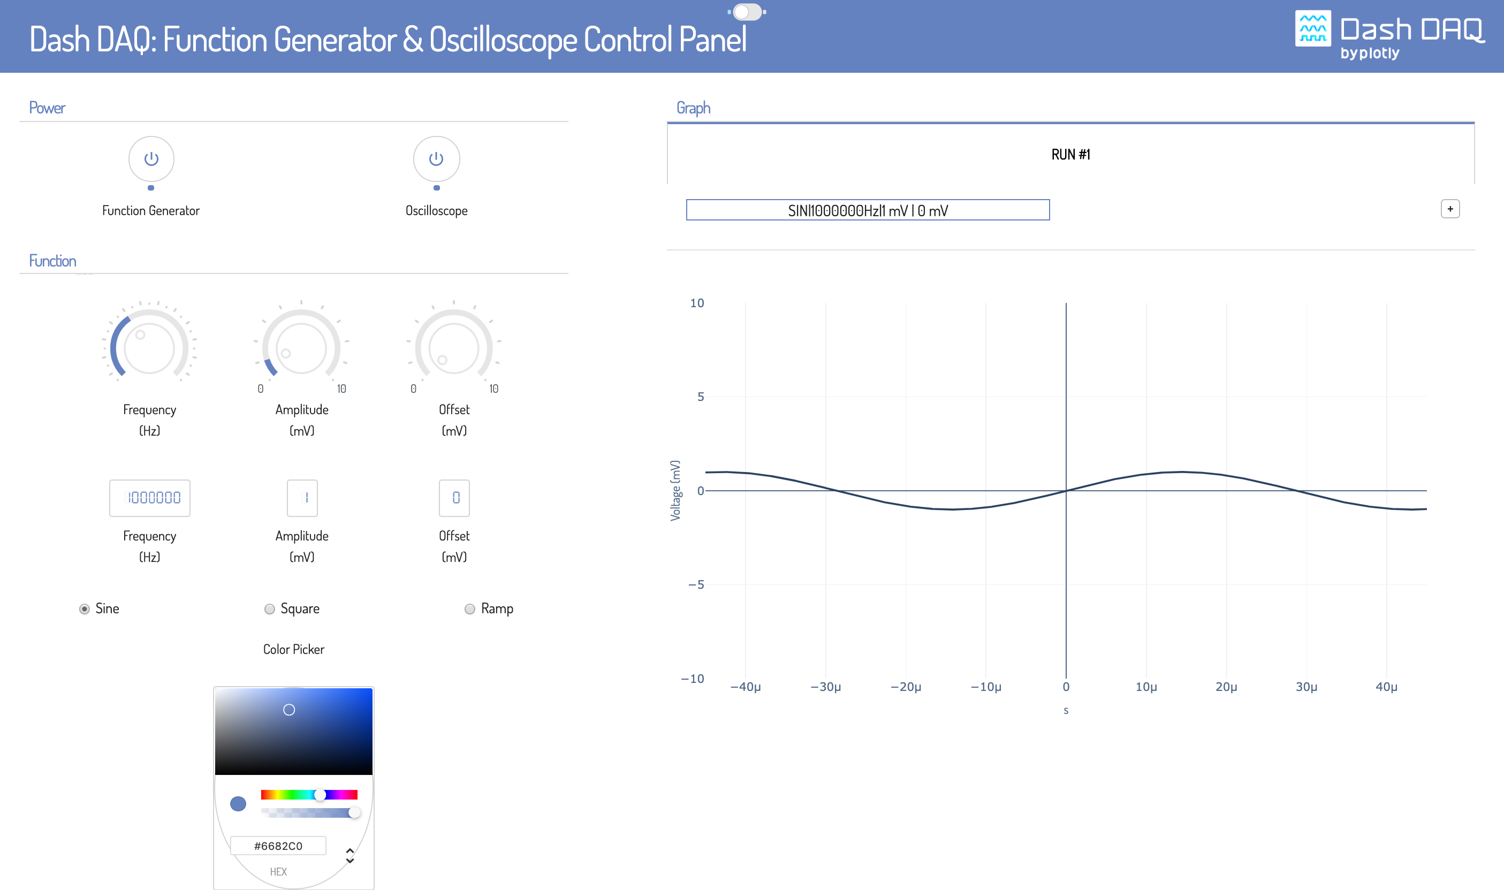Click the RUN #1 graph title
Image resolution: width=1504 pixels, height=890 pixels.
point(1070,155)
